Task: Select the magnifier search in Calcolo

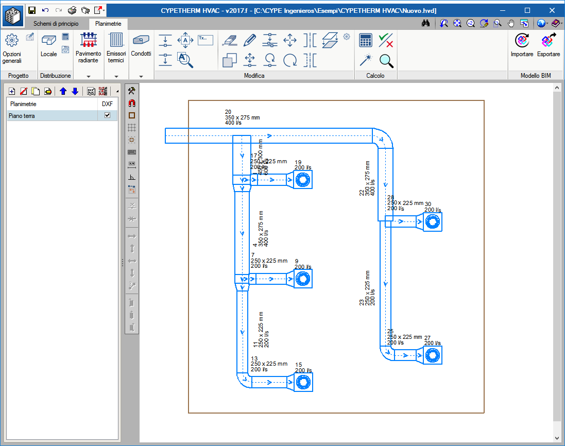Action: coord(386,61)
